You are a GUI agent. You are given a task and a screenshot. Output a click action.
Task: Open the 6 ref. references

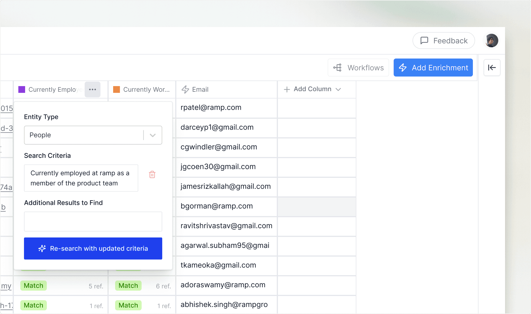tap(163, 286)
